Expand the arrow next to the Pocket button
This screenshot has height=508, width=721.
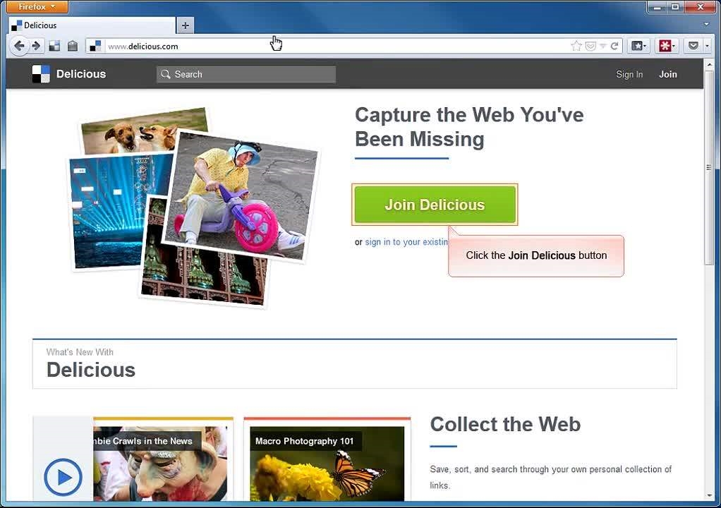click(707, 46)
